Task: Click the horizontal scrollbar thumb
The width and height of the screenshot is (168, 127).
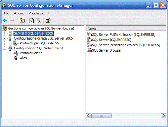Action: click(x=101, y=116)
